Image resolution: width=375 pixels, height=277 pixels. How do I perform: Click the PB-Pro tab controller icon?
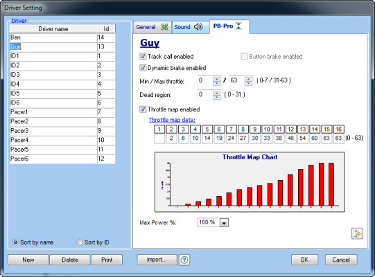pos(238,26)
